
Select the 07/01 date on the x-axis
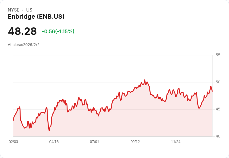tap(95, 142)
